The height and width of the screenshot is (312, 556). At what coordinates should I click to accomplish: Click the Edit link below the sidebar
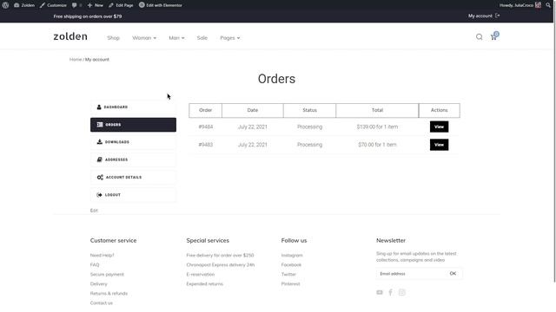(94, 211)
